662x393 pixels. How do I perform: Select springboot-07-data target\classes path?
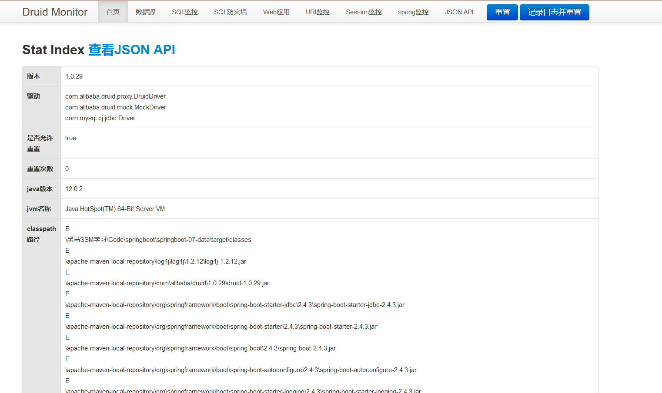pyautogui.click(x=158, y=240)
